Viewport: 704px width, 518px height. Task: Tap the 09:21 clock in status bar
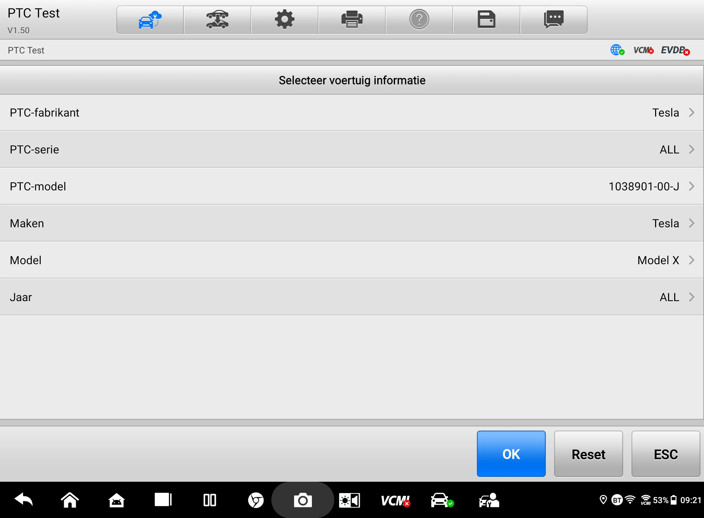pyautogui.click(x=690, y=500)
